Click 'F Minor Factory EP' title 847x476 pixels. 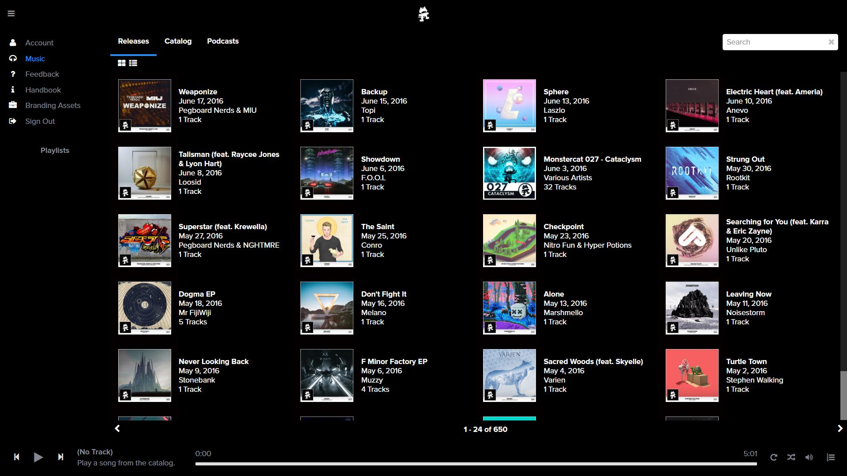pos(394,361)
